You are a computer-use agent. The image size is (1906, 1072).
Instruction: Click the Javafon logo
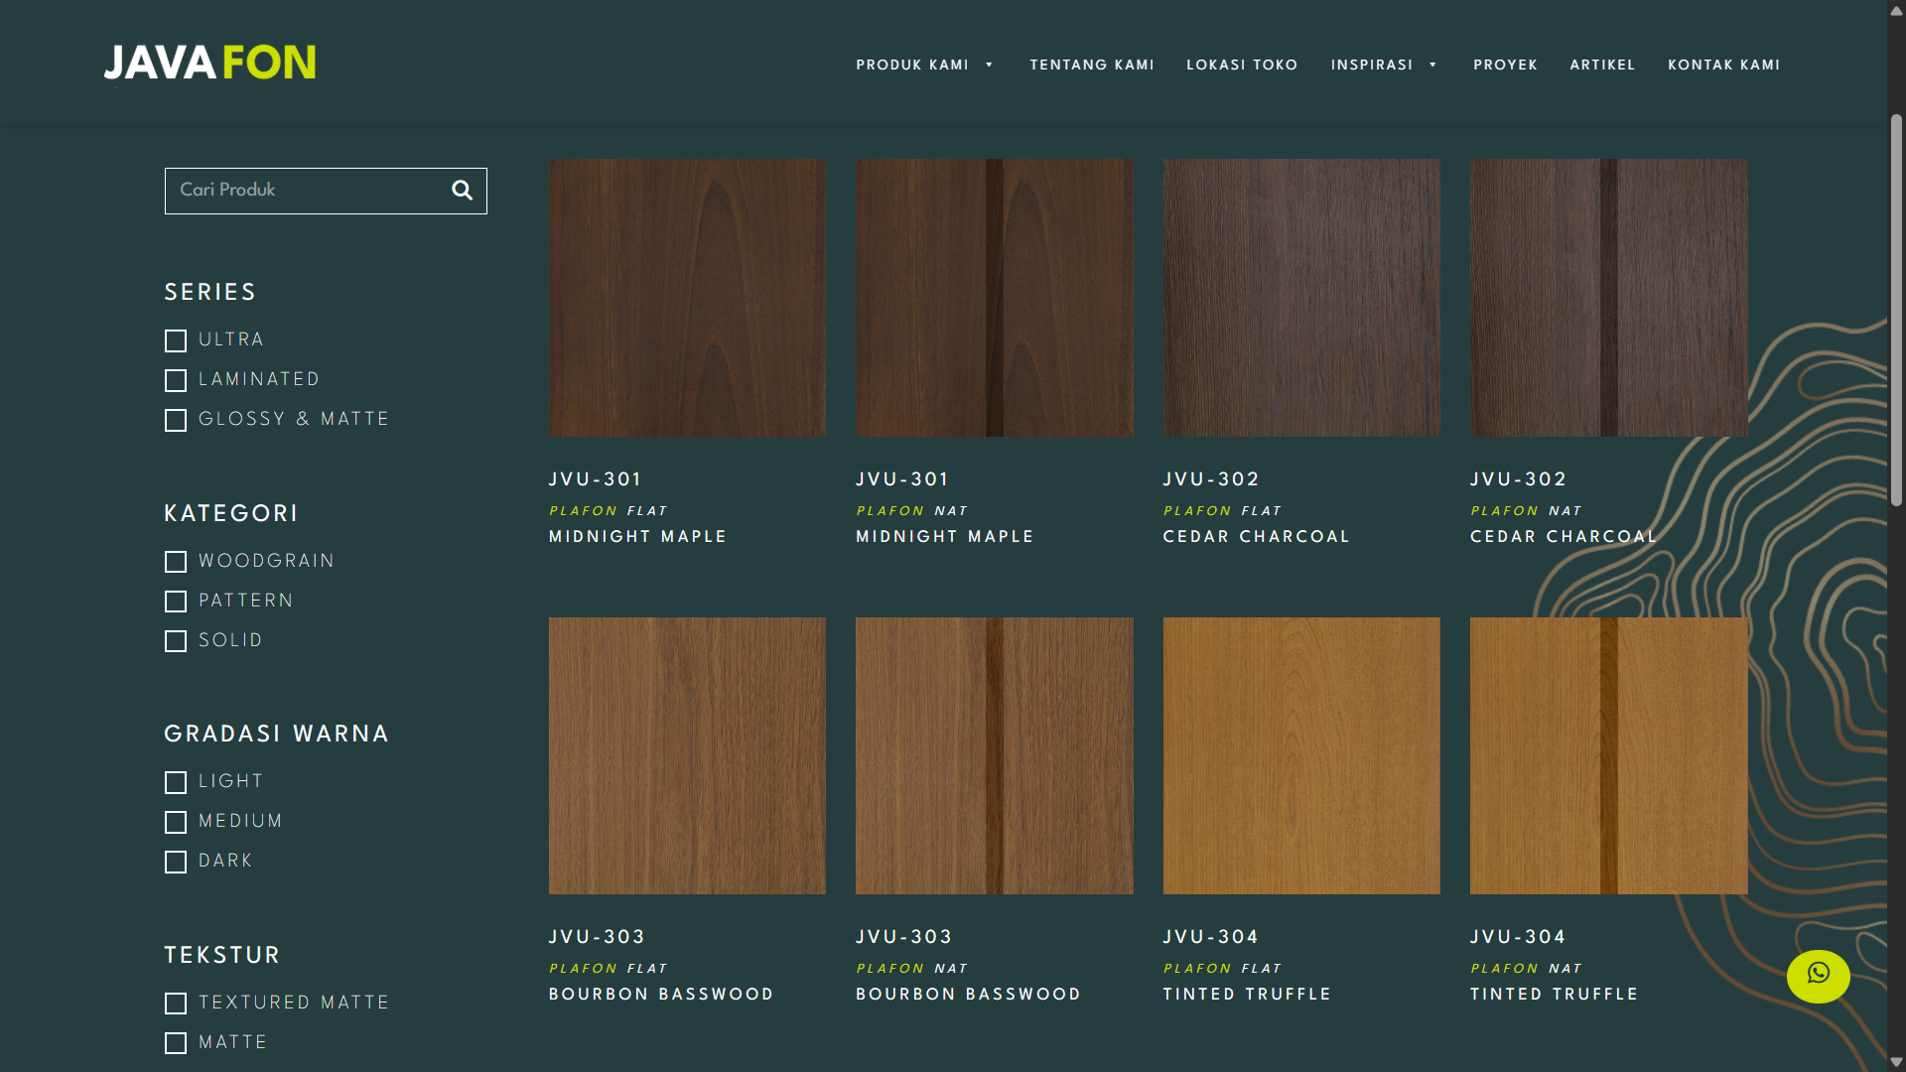pyautogui.click(x=209, y=63)
